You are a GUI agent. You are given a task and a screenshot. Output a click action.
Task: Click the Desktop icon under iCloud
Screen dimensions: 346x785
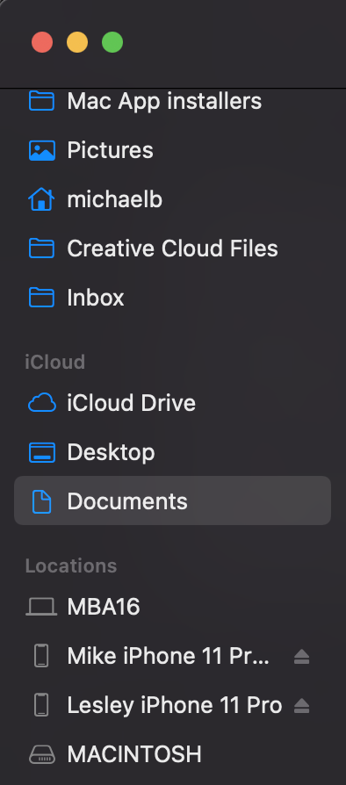pos(41,451)
